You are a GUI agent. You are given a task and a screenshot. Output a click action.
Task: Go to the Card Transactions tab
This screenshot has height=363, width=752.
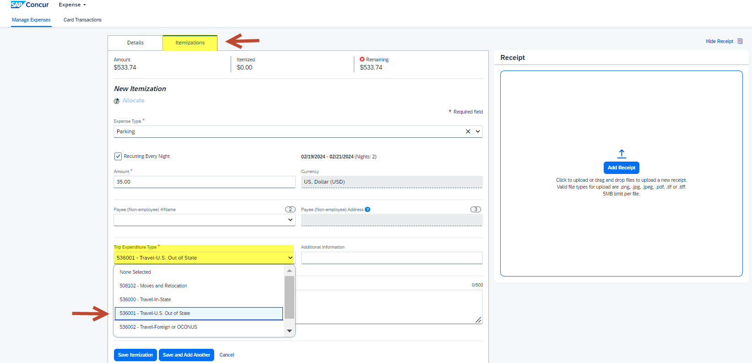tap(82, 20)
